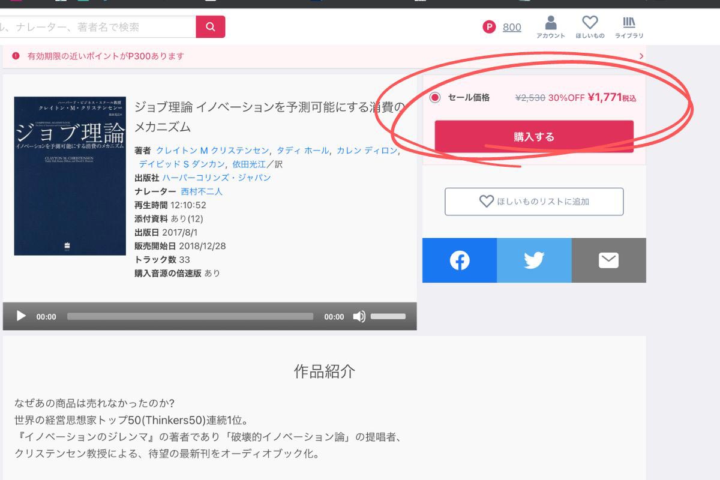Share the audiobook on Twitter
This screenshot has height=480, width=720.
click(x=533, y=260)
